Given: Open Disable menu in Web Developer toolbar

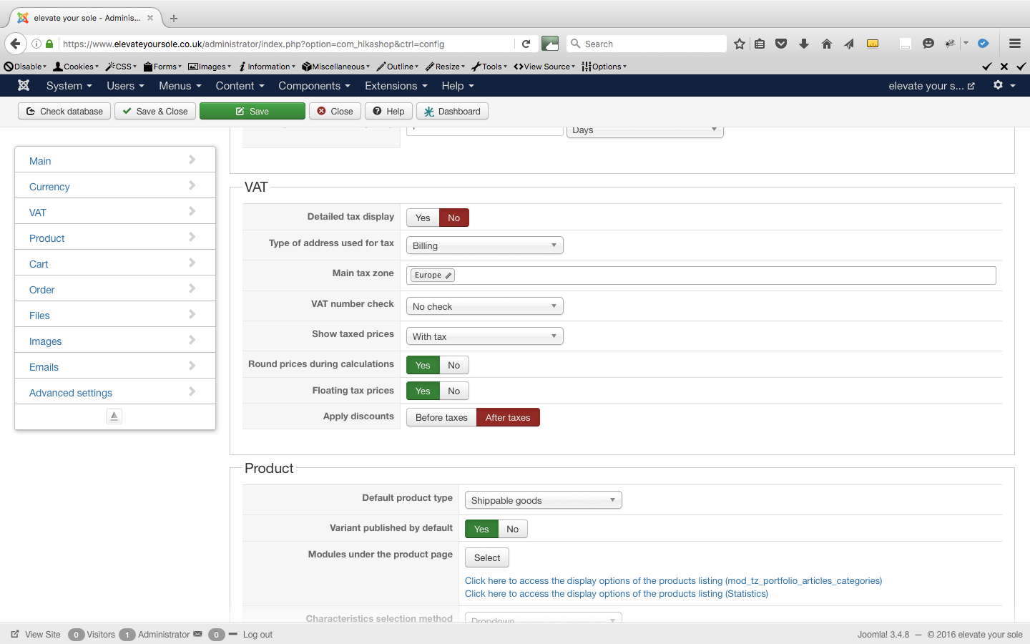Looking at the screenshot, I should tap(26, 67).
